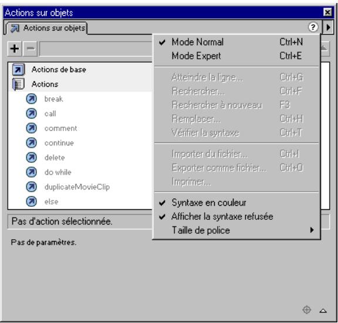Image resolution: width=338 pixels, height=323 pixels.
Task: Choose Vérifier la syntaxe entry
Action: (236, 132)
